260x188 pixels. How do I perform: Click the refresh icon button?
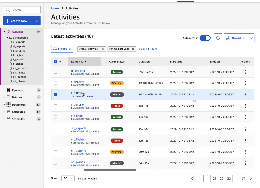pyautogui.click(x=218, y=38)
